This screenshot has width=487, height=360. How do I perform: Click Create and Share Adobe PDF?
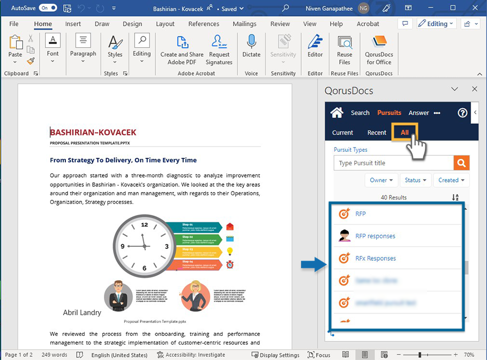[x=182, y=50]
